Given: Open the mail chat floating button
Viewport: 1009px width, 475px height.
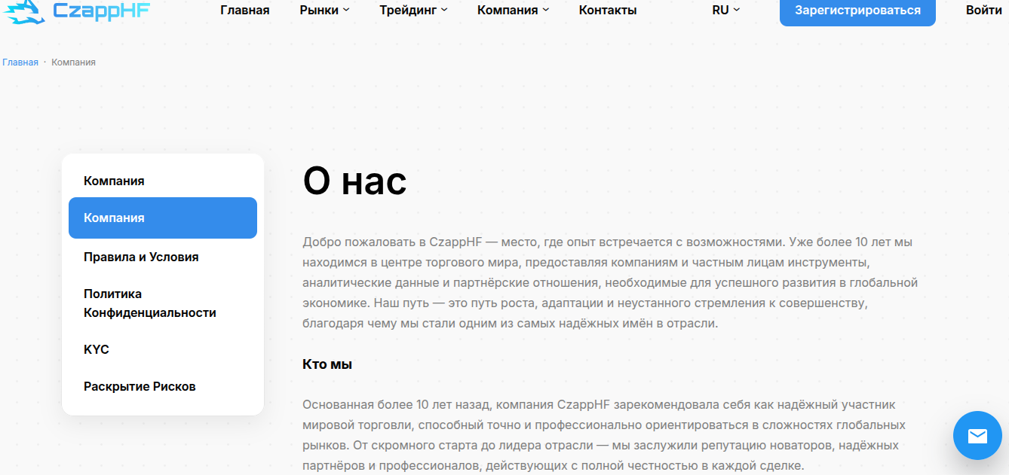Looking at the screenshot, I should pos(977,435).
